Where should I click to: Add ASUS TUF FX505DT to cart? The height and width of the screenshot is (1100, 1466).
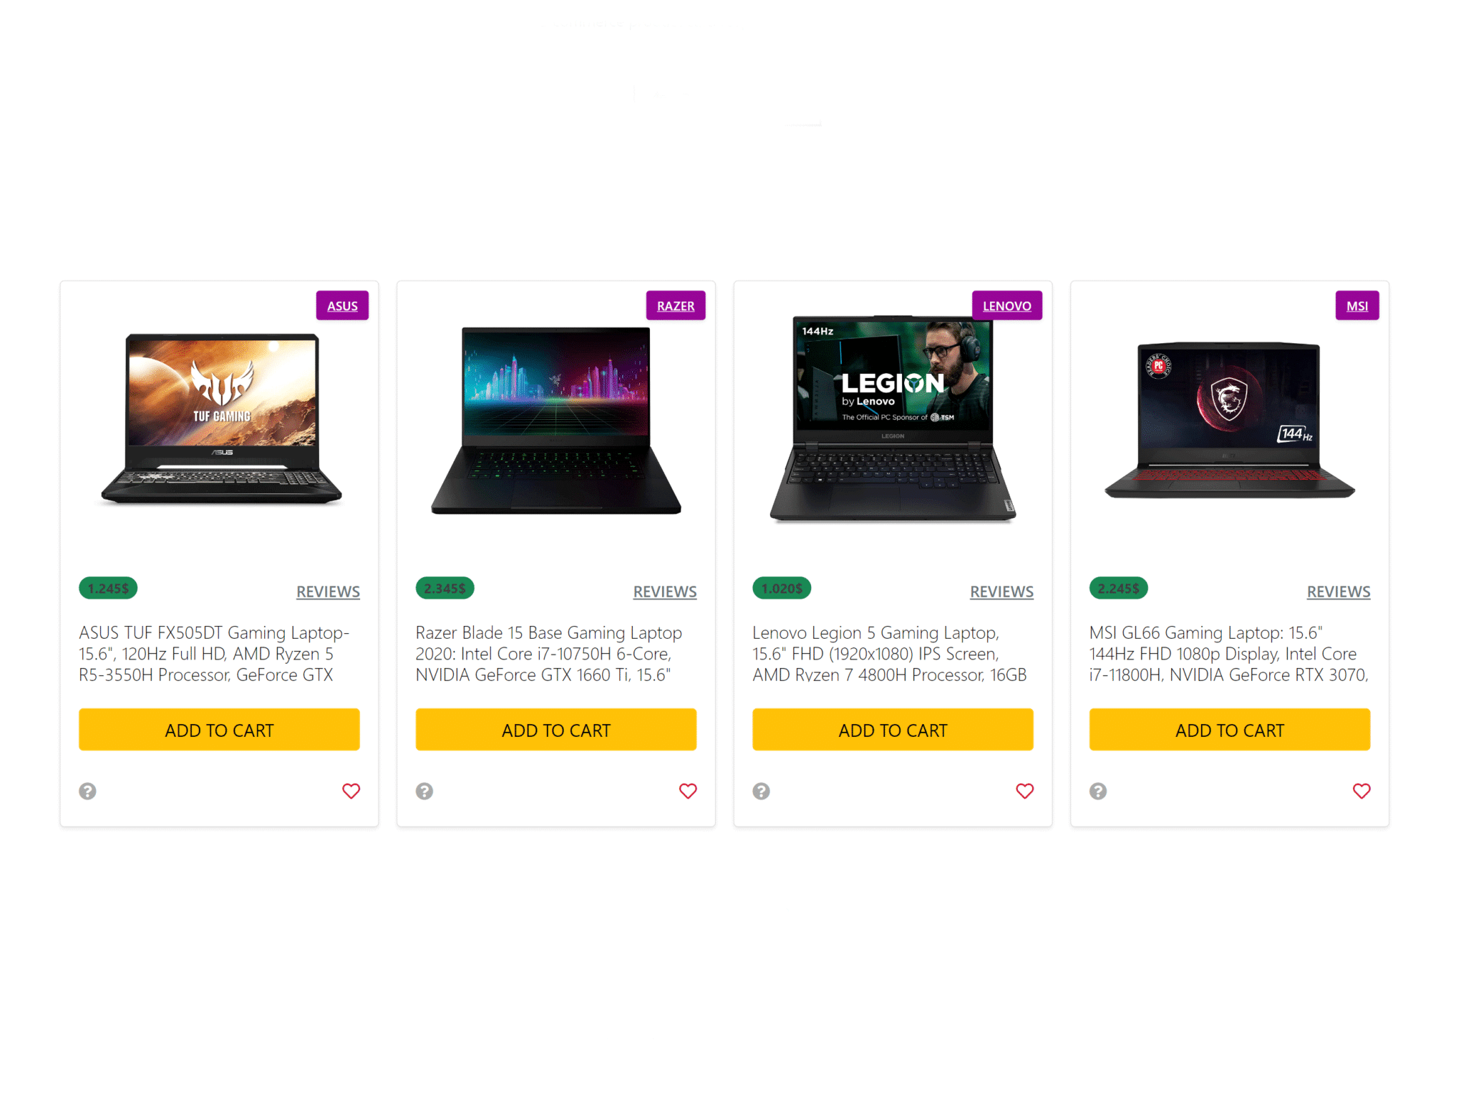[218, 729]
